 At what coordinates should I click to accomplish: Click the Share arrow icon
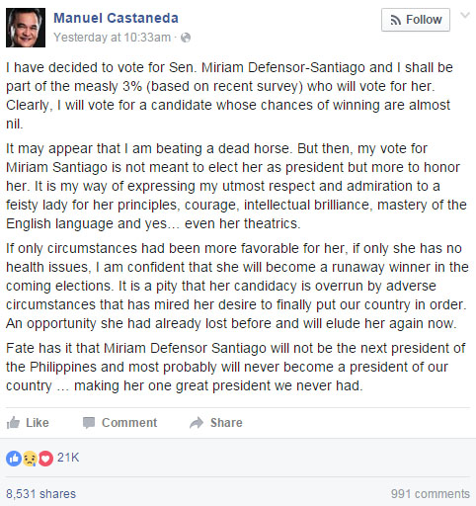coord(197,423)
